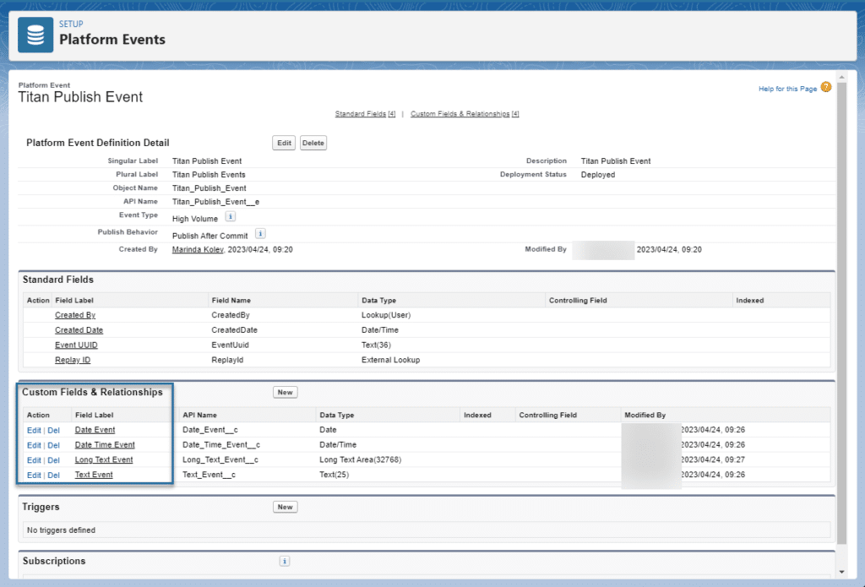Click the scrollbar down arrow
865x587 pixels.
coord(841,572)
